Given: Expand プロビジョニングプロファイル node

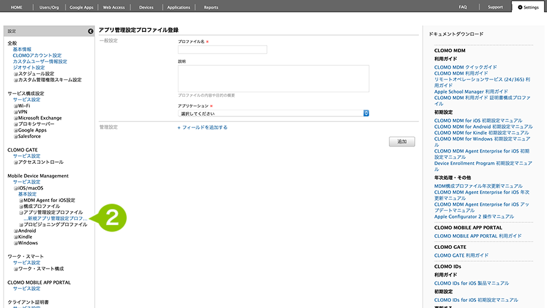Looking at the screenshot, I should point(21,225).
